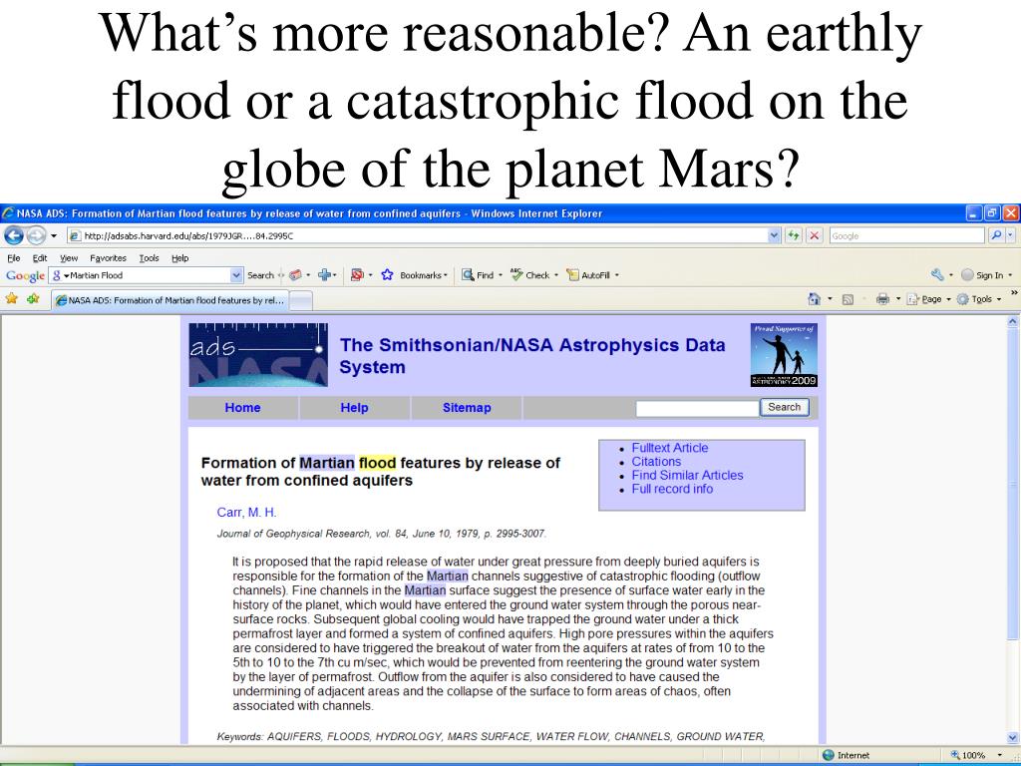Click the ADS page search text field
Viewport: 1021px width, 766px height.
pyautogui.click(x=697, y=408)
